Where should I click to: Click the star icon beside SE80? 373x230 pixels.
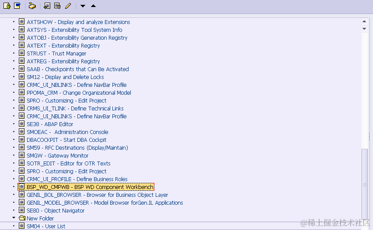point(22,210)
